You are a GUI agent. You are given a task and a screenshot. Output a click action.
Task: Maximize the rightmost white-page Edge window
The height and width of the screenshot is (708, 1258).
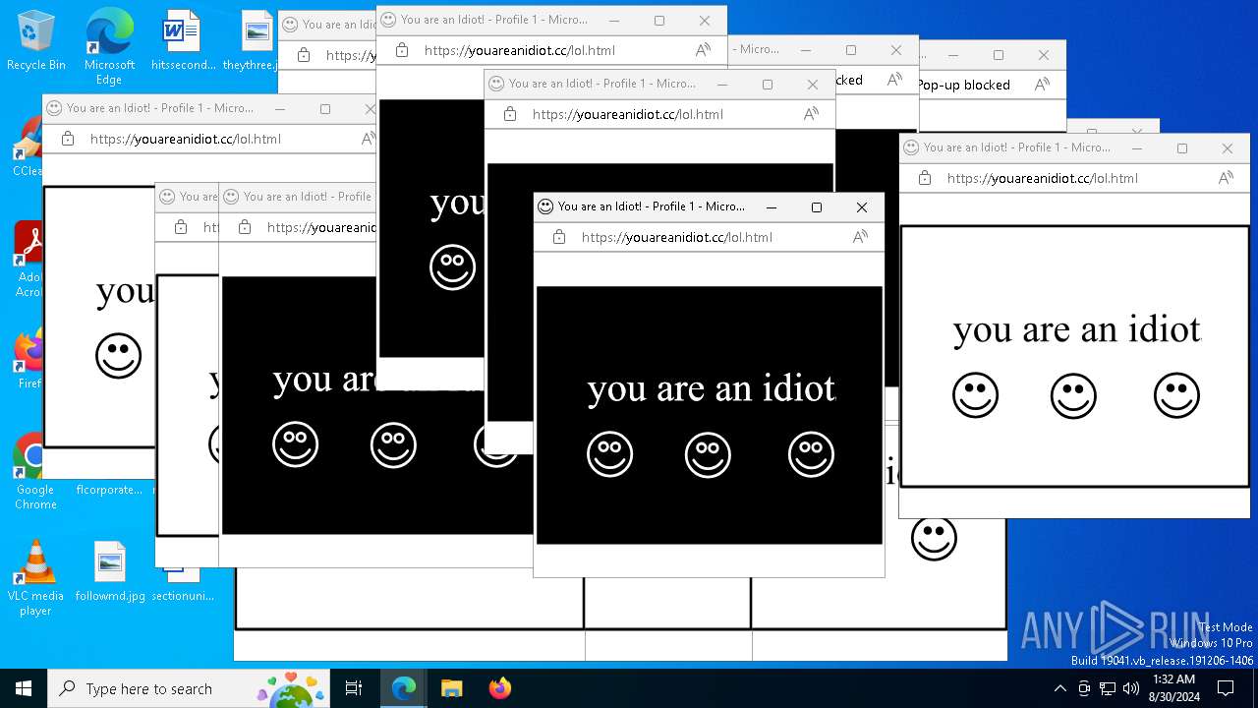pyautogui.click(x=1182, y=148)
